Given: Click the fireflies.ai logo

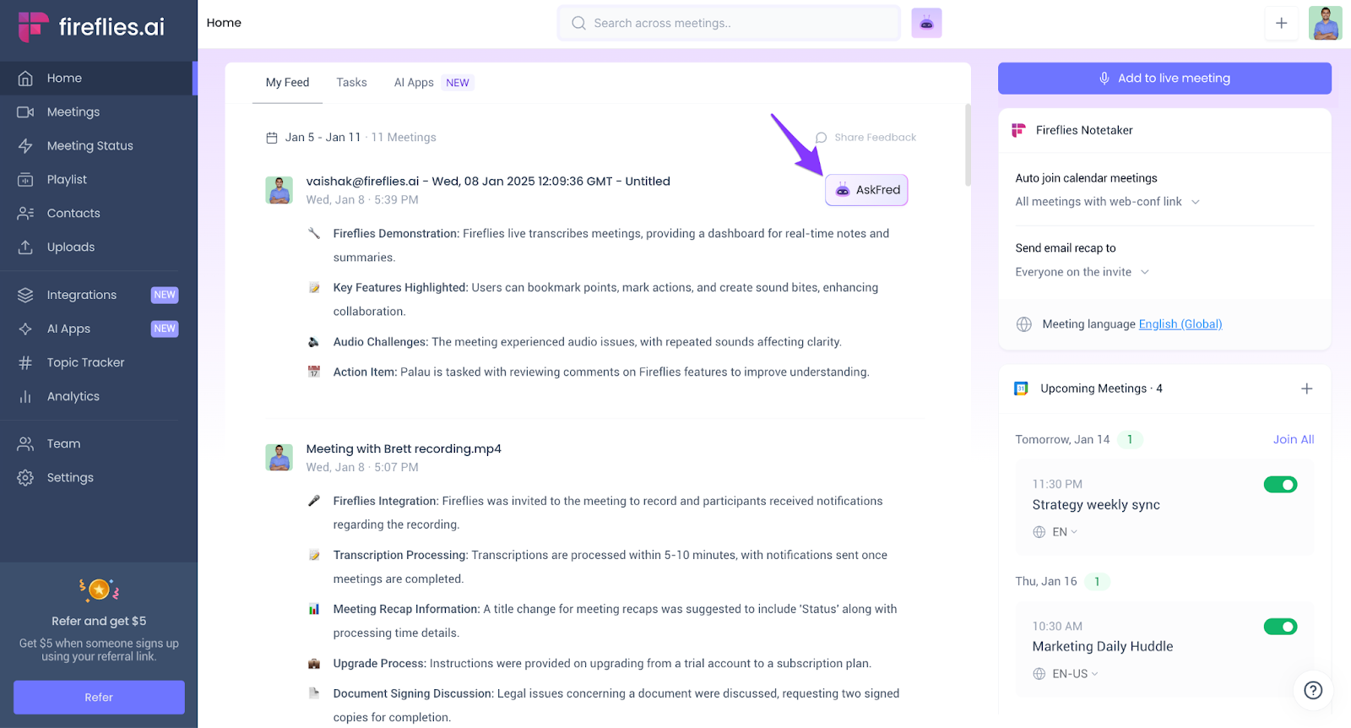Looking at the screenshot, I should (91, 27).
